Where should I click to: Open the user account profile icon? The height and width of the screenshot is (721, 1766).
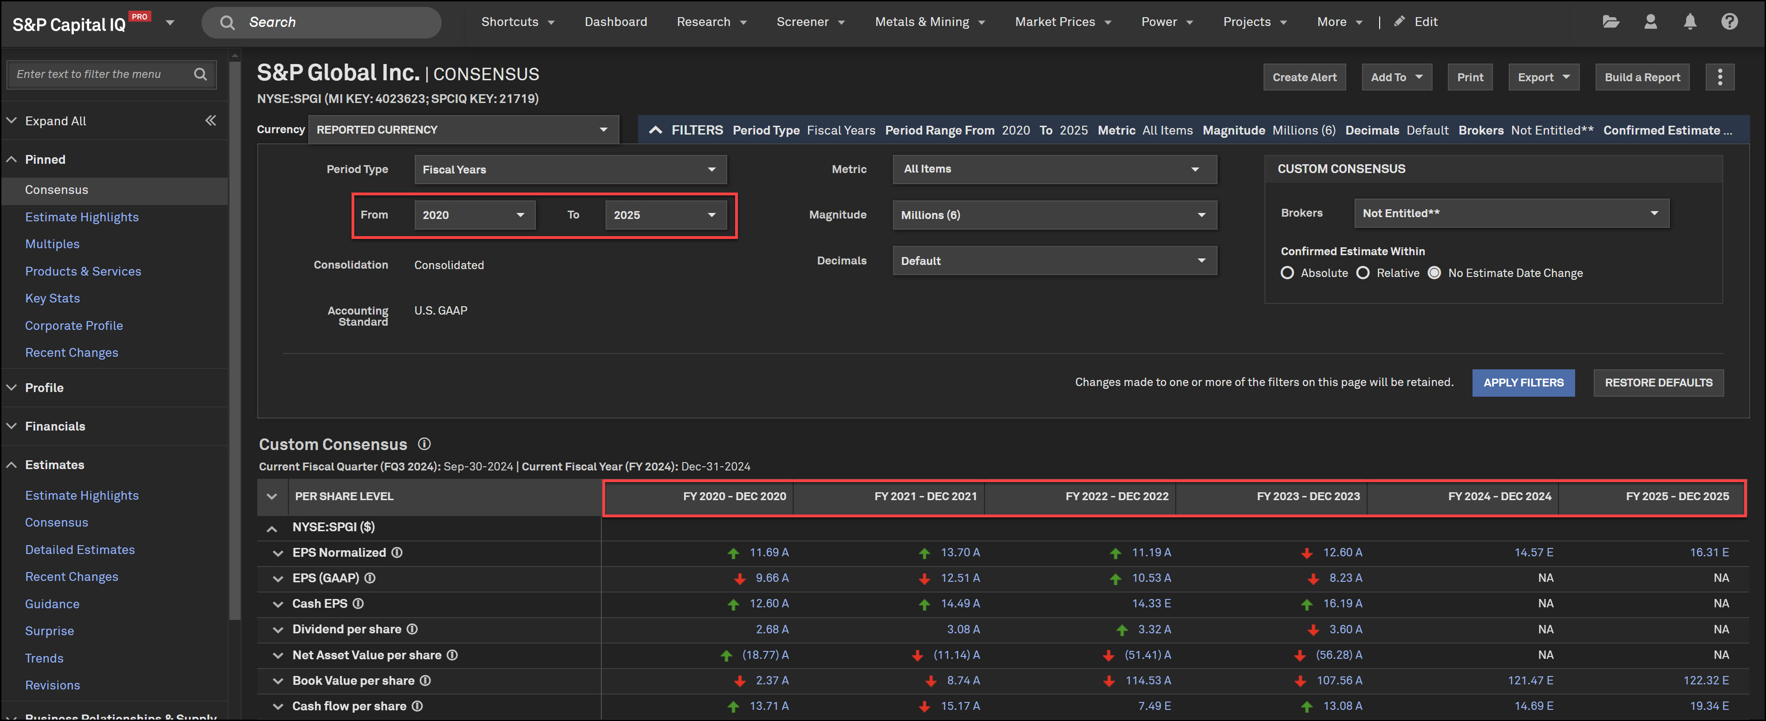click(x=1650, y=22)
